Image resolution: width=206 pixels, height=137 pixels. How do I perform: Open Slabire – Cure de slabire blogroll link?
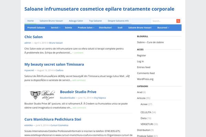(x=150, y=42)
